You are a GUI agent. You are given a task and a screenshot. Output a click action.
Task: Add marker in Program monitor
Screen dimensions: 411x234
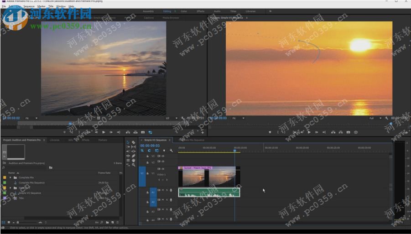click(270, 132)
